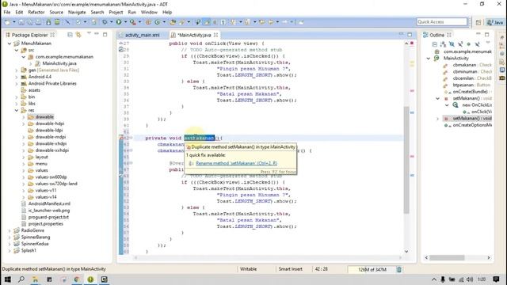Viewport: 507px width, 285px height.
Task: Click the Print toolbar icon
Action: pyautogui.click(x=38, y=22)
